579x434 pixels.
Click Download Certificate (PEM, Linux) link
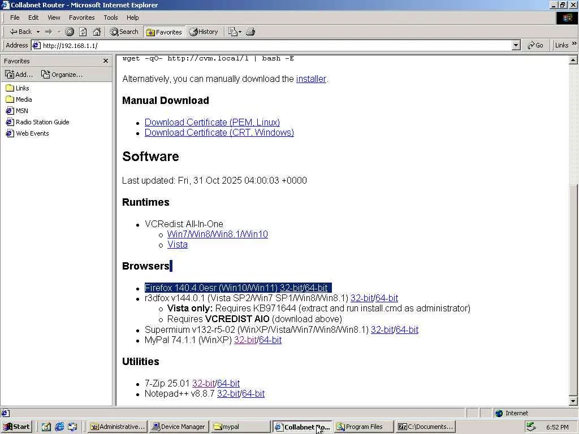(x=212, y=122)
